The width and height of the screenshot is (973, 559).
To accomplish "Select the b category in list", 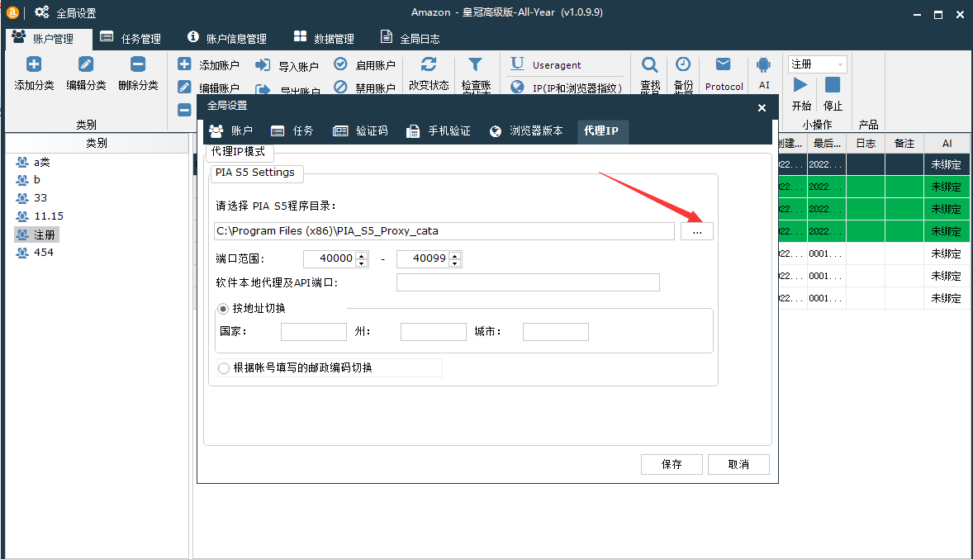I will click(29, 180).
